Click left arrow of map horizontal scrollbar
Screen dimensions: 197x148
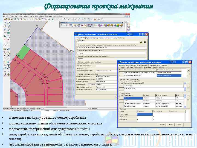point(11,106)
